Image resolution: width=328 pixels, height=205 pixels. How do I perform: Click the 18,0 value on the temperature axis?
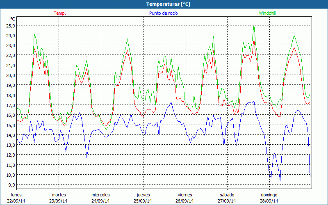click(x=10, y=95)
